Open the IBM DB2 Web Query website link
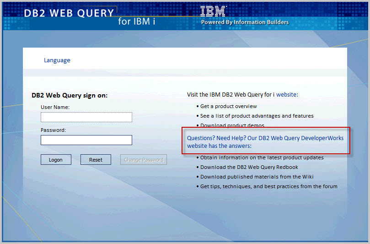Screen dimensions: 370x244 [287, 94]
